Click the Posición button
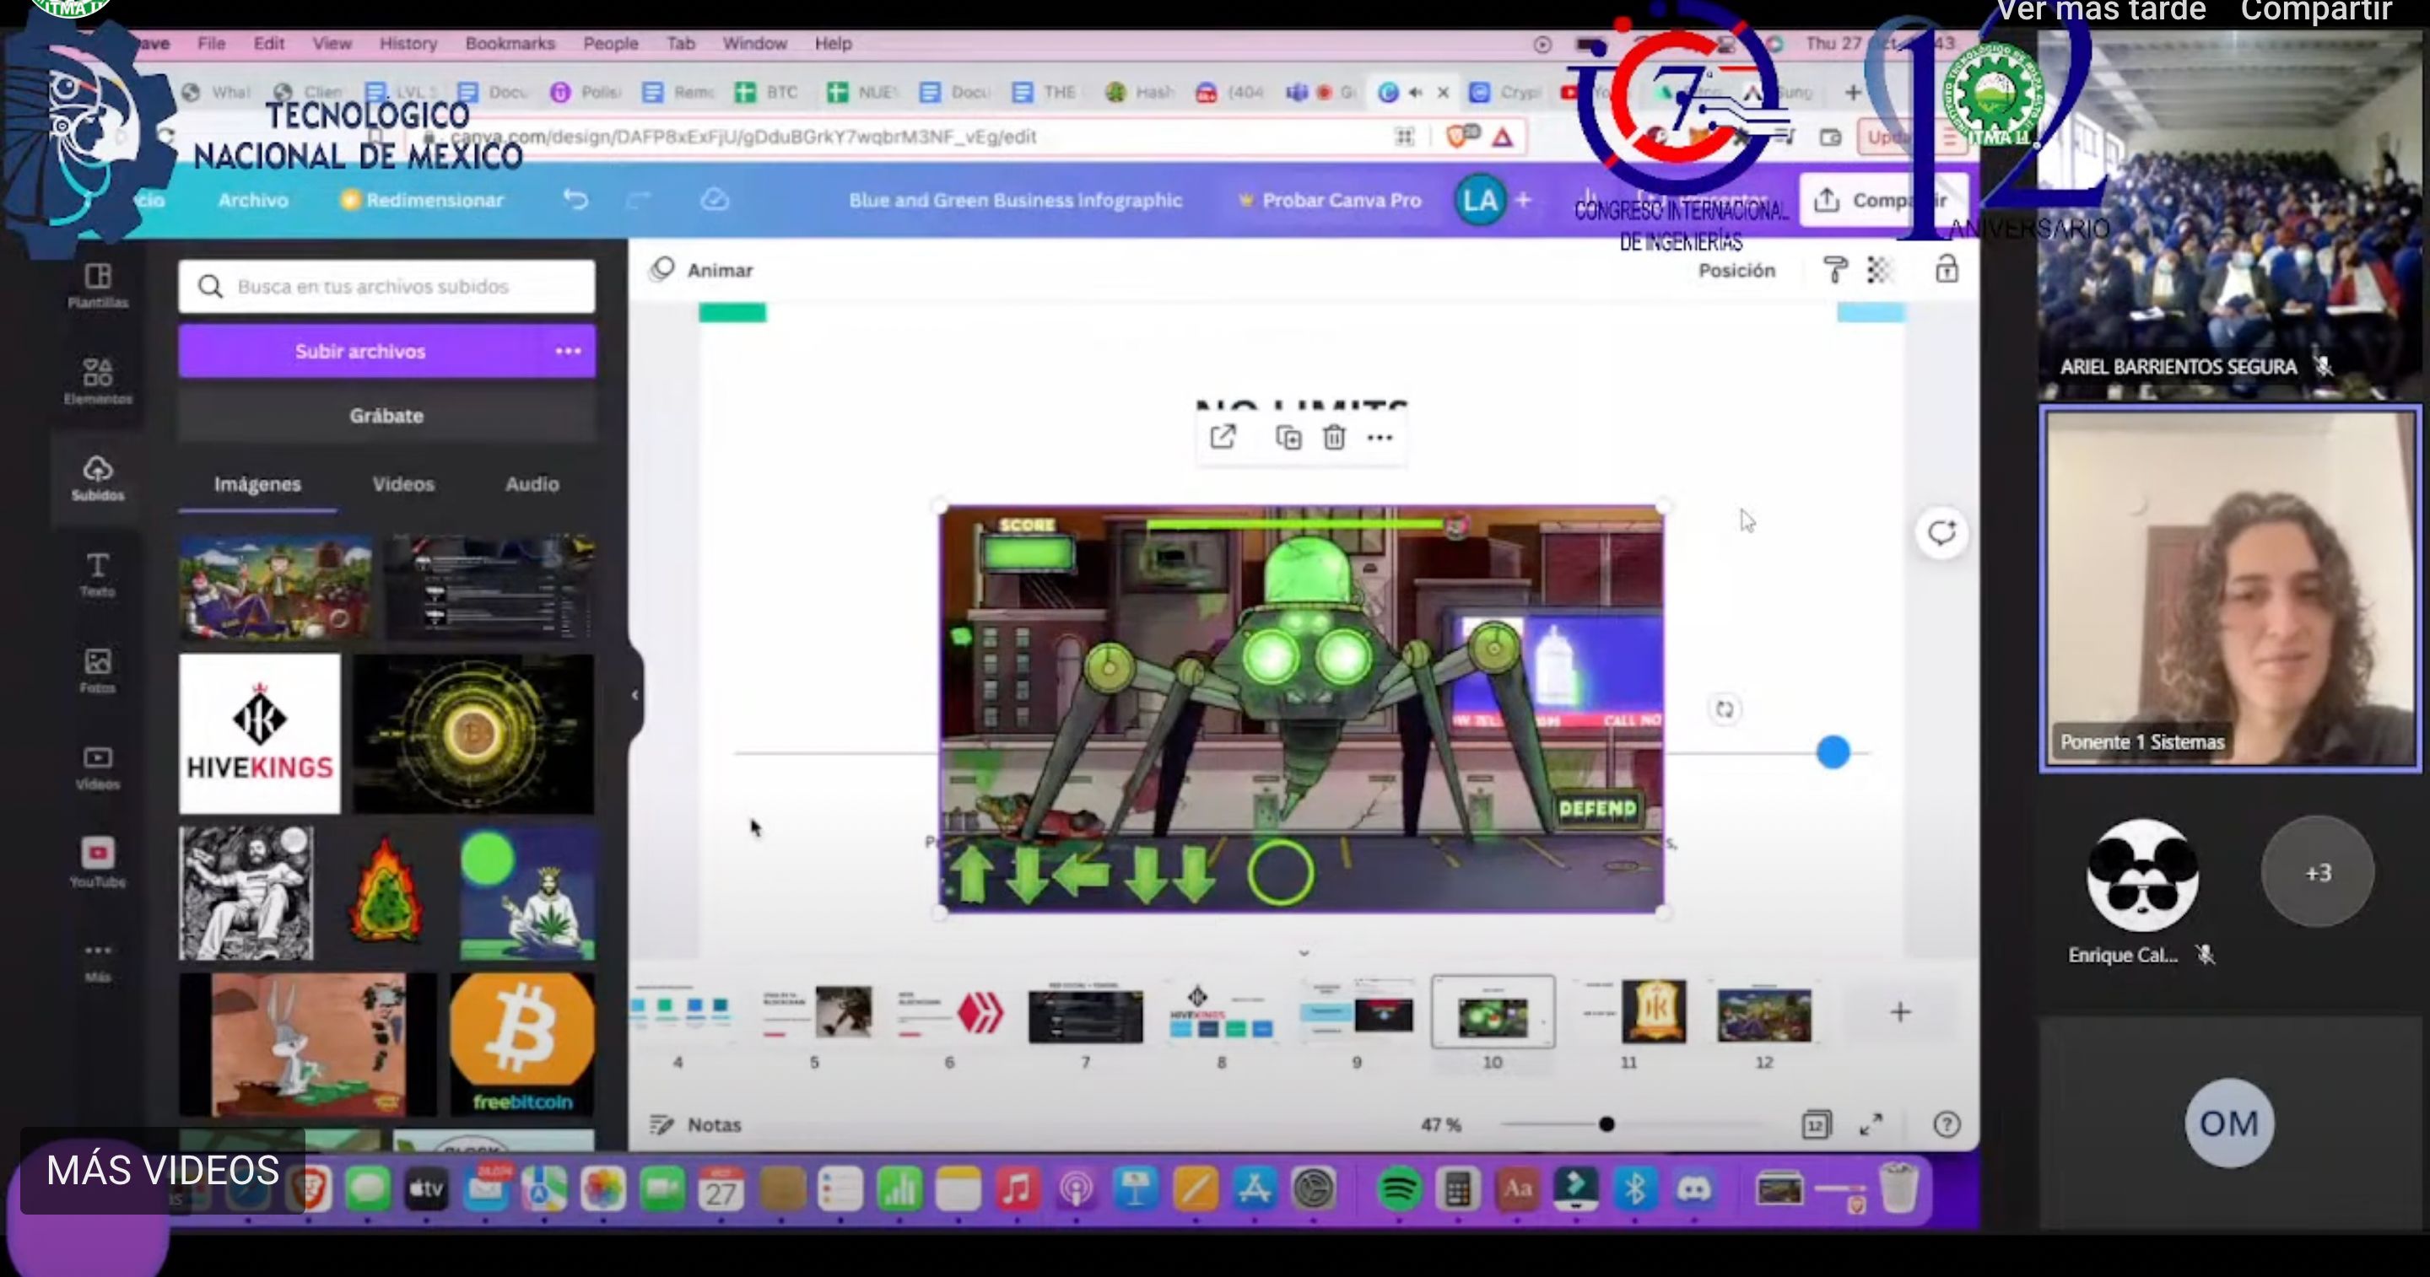This screenshot has height=1277, width=2430. [x=1736, y=271]
